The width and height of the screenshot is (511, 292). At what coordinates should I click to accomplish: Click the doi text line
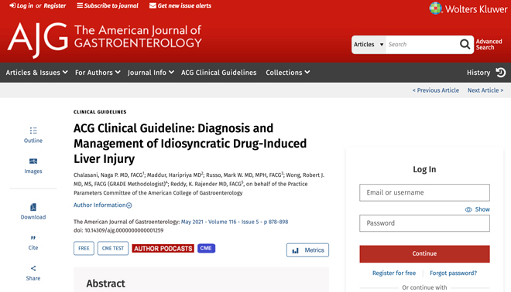click(x=118, y=230)
